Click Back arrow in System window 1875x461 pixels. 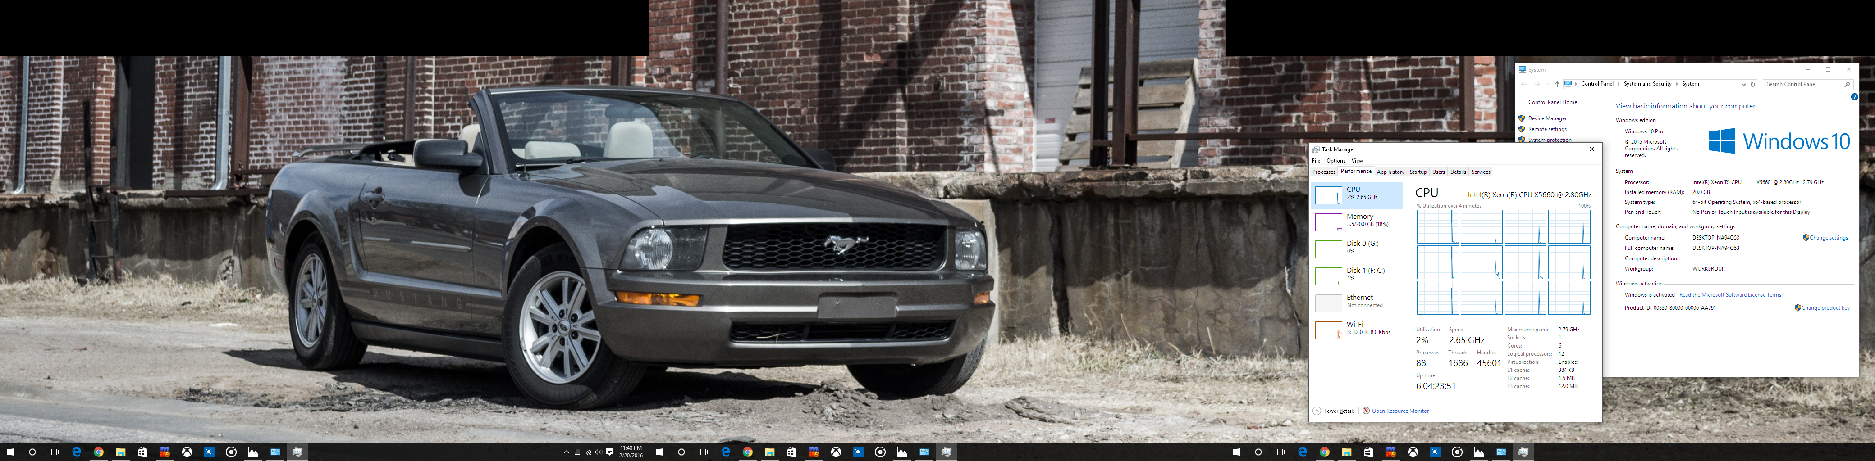[1524, 84]
